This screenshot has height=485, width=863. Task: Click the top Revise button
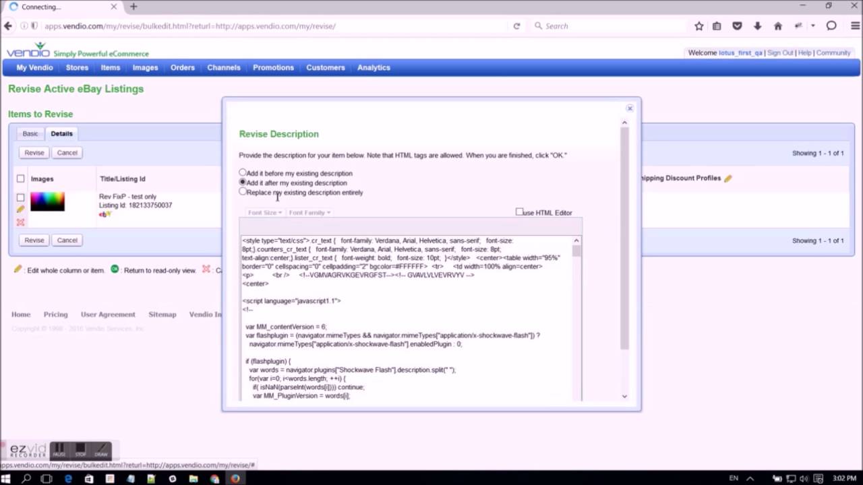pos(34,152)
